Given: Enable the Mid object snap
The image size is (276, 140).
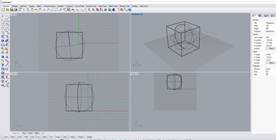Looking at the screenshot, I should click(x=24, y=137).
